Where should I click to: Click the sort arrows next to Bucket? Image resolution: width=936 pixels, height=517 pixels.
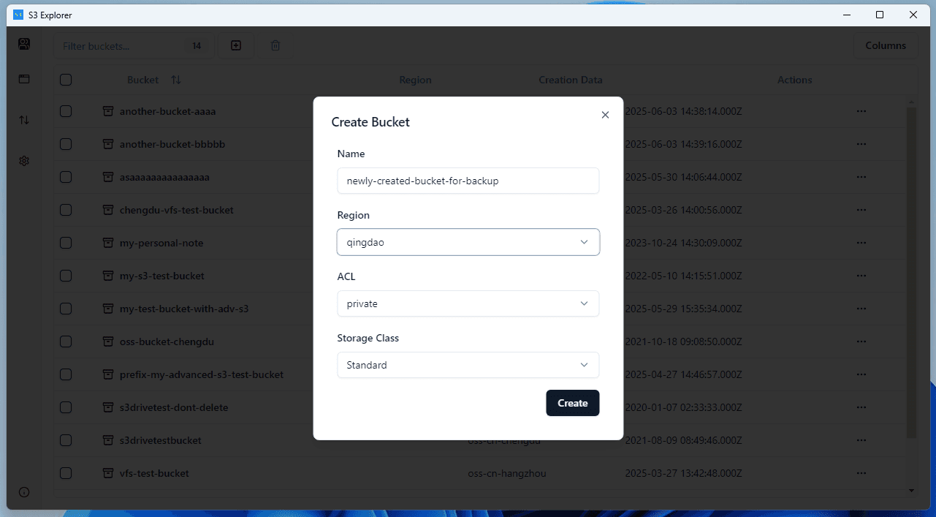175,80
